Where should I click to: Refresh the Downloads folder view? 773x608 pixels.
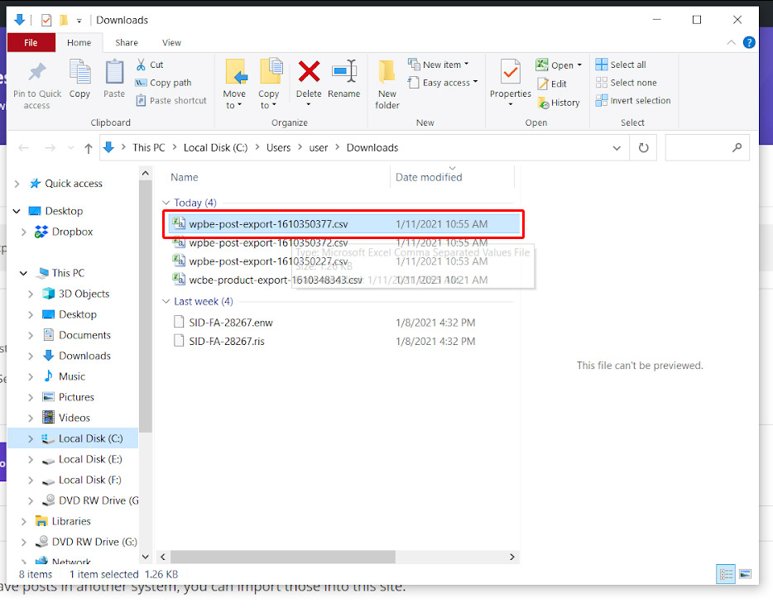click(x=643, y=148)
